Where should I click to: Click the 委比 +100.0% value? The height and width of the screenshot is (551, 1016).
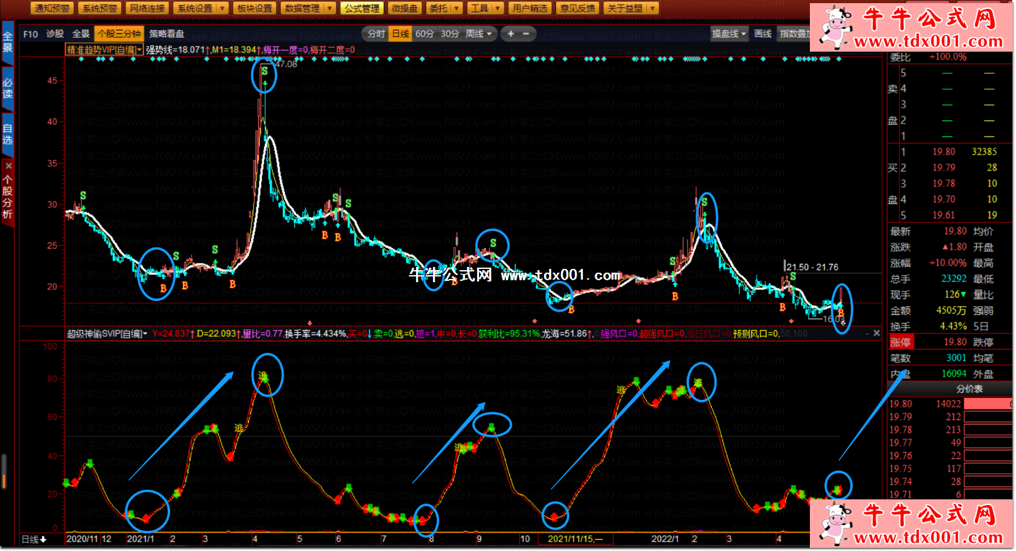(947, 57)
